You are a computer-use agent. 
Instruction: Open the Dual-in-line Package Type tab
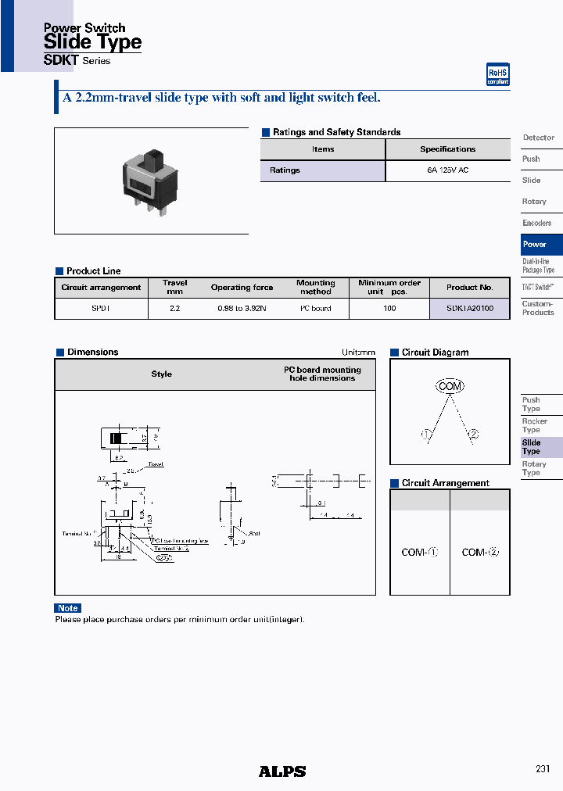coord(538,266)
